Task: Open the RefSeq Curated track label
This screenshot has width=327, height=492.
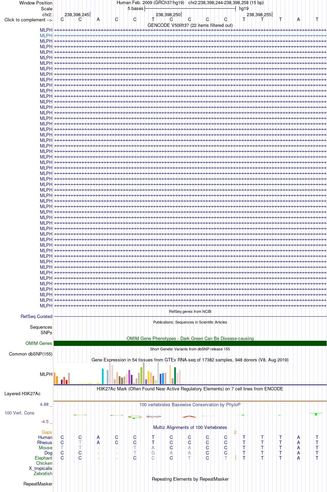Action: [36, 316]
